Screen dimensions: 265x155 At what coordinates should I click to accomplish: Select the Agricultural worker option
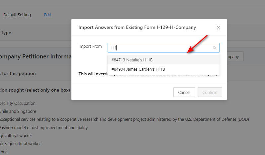16,136
